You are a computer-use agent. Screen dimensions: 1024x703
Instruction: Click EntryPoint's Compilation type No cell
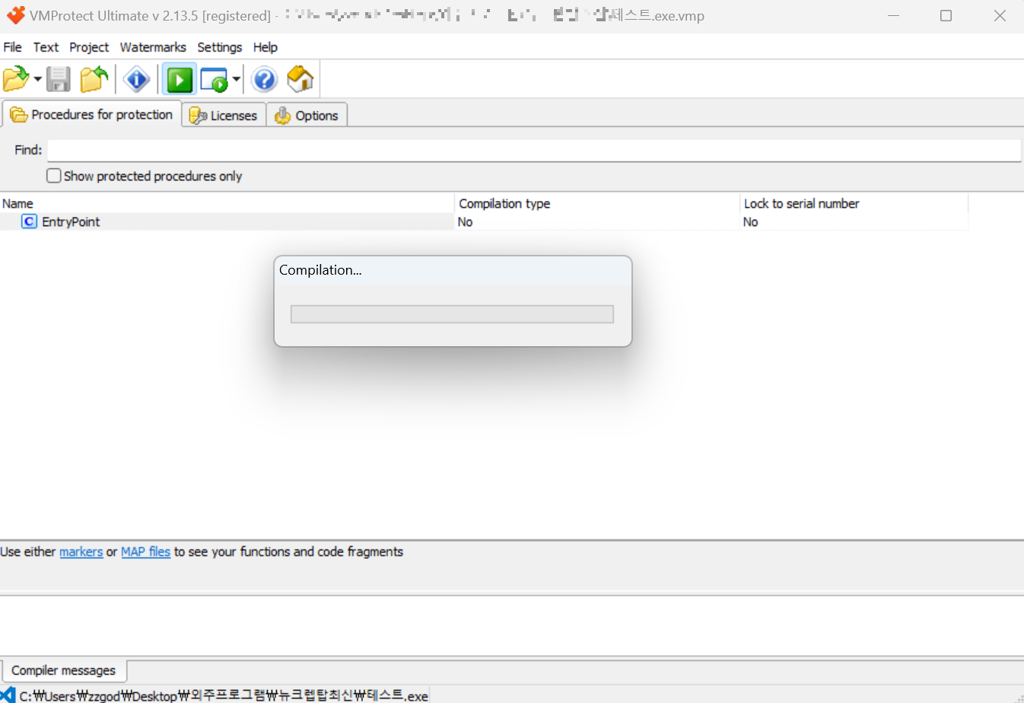(597, 221)
